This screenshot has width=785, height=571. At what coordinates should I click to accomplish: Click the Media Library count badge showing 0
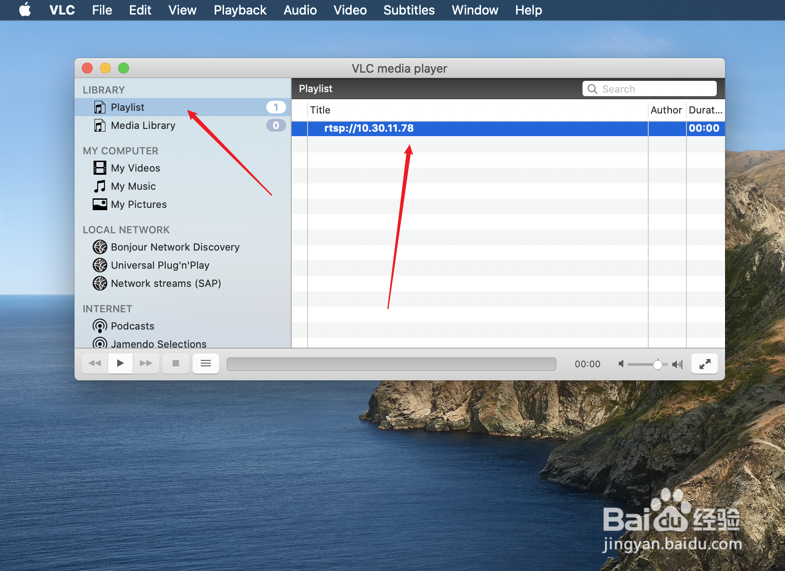[x=276, y=125]
